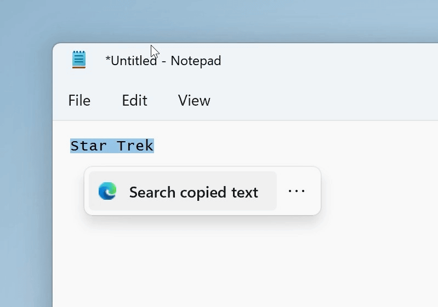Click the highlighted Star Trek text

[x=112, y=146]
